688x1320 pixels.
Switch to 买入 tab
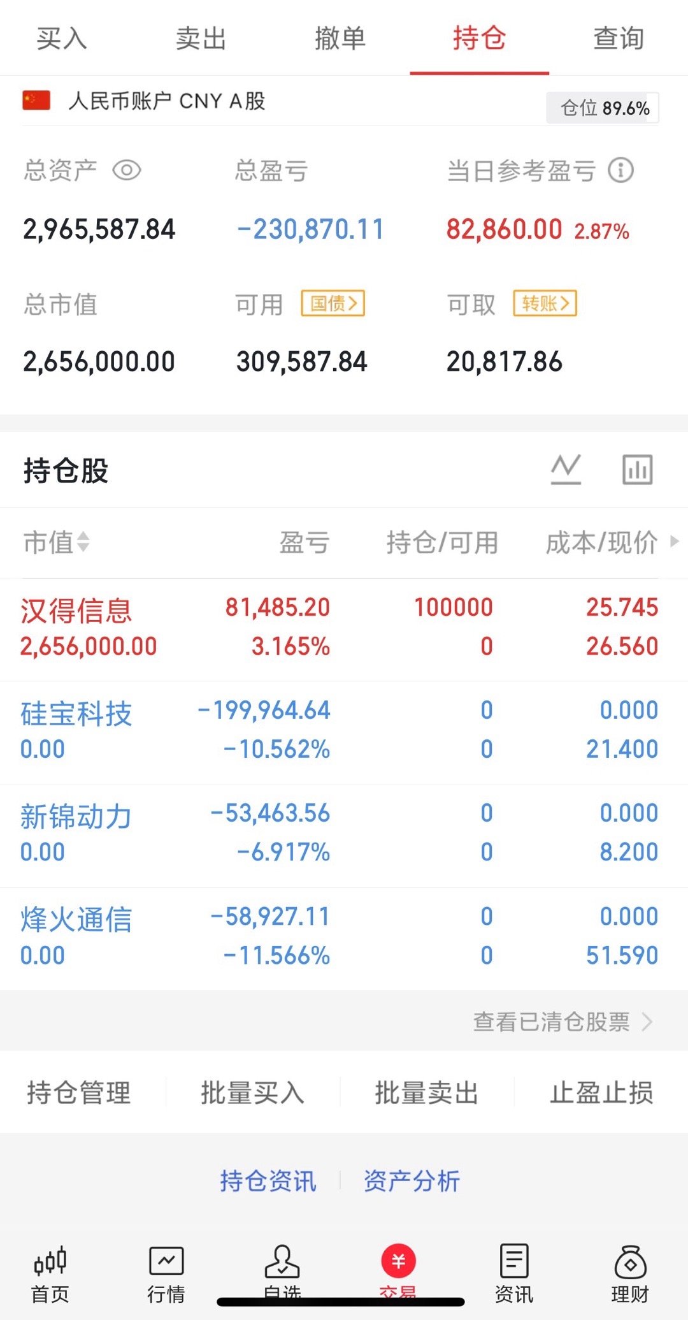(x=62, y=38)
